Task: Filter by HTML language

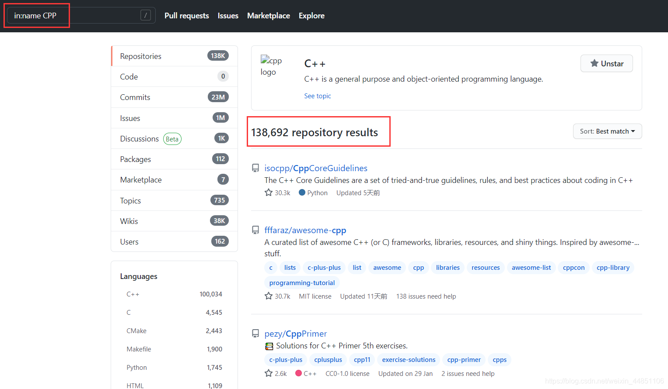Action: point(175,385)
